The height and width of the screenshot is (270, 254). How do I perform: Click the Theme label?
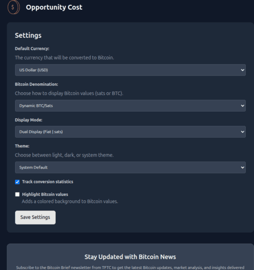click(22, 146)
